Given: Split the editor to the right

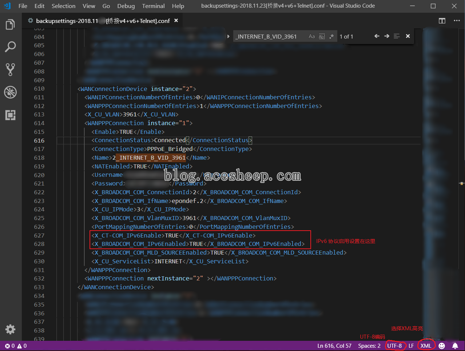Looking at the screenshot, I should click(x=442, y=21).
